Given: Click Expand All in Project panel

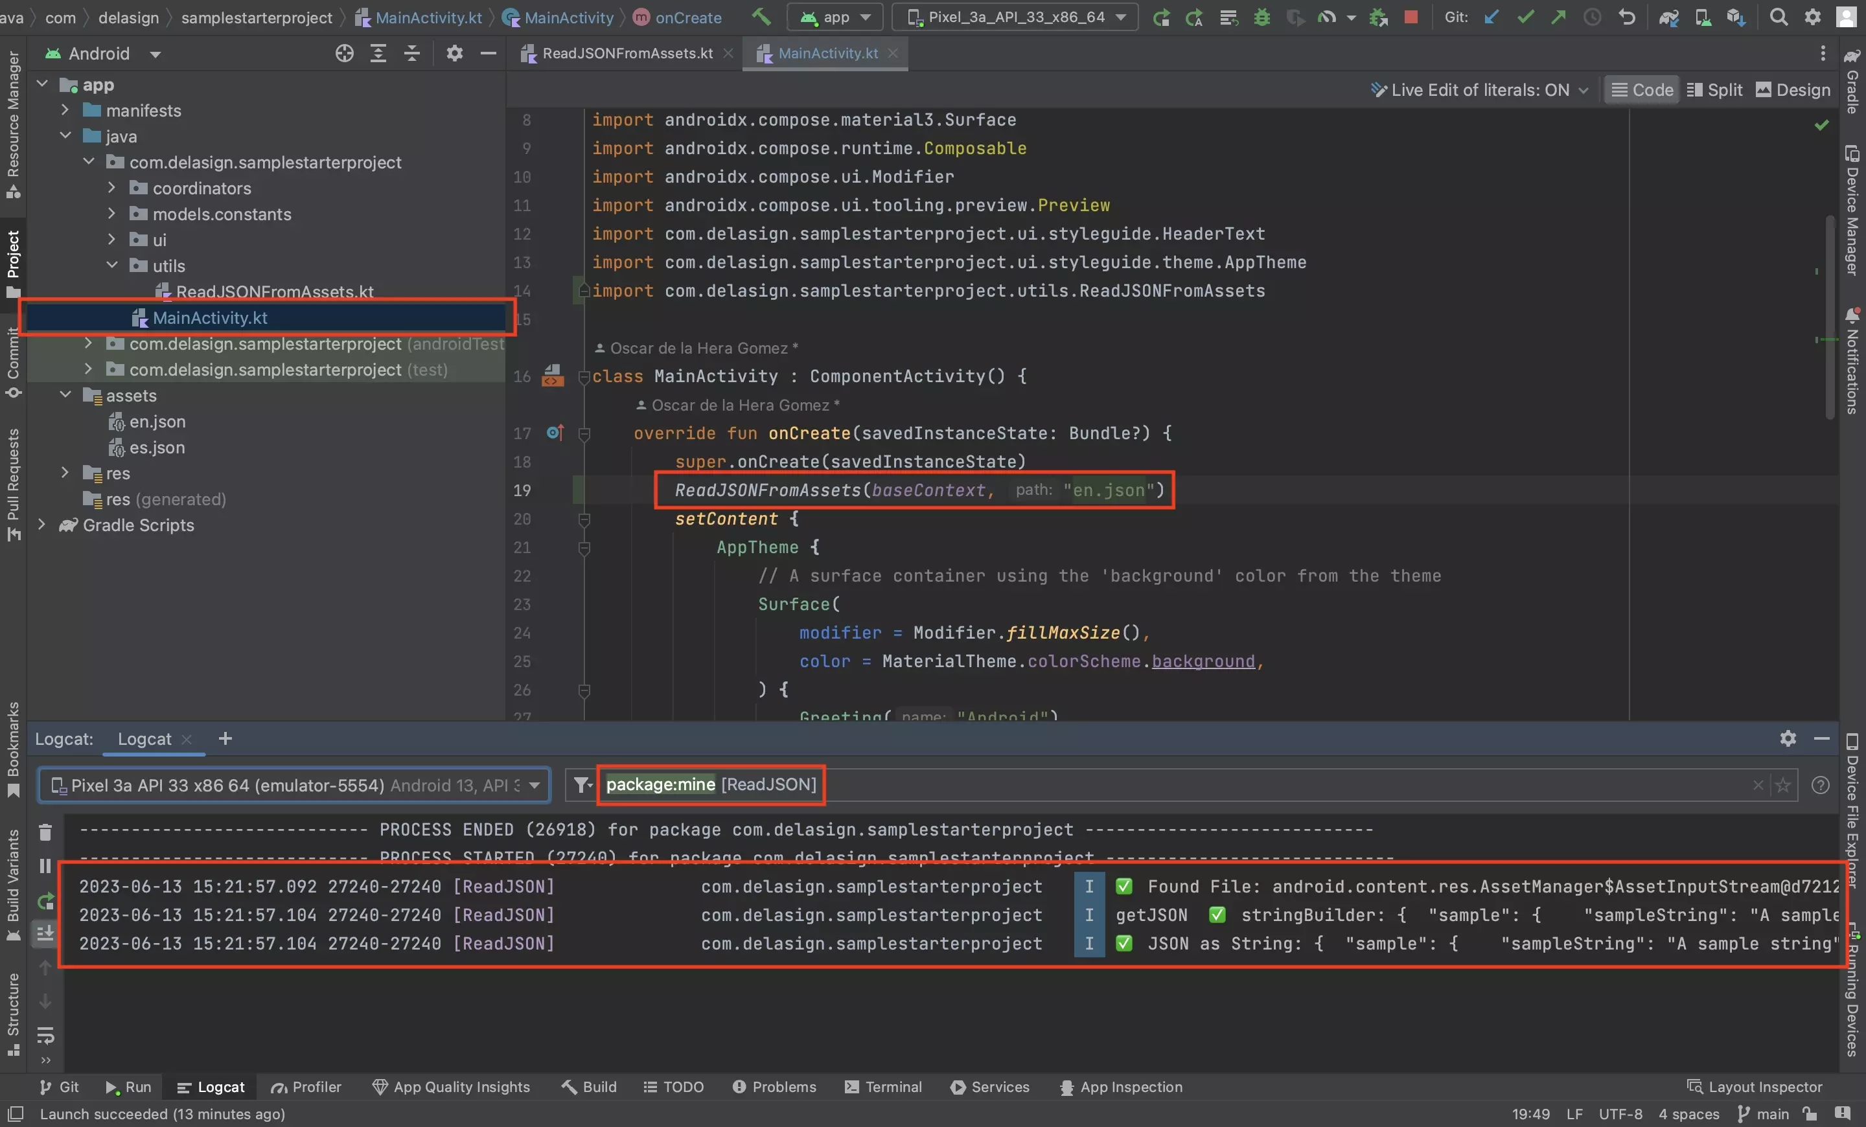Looking at the screenshot, I should [378, 53].
